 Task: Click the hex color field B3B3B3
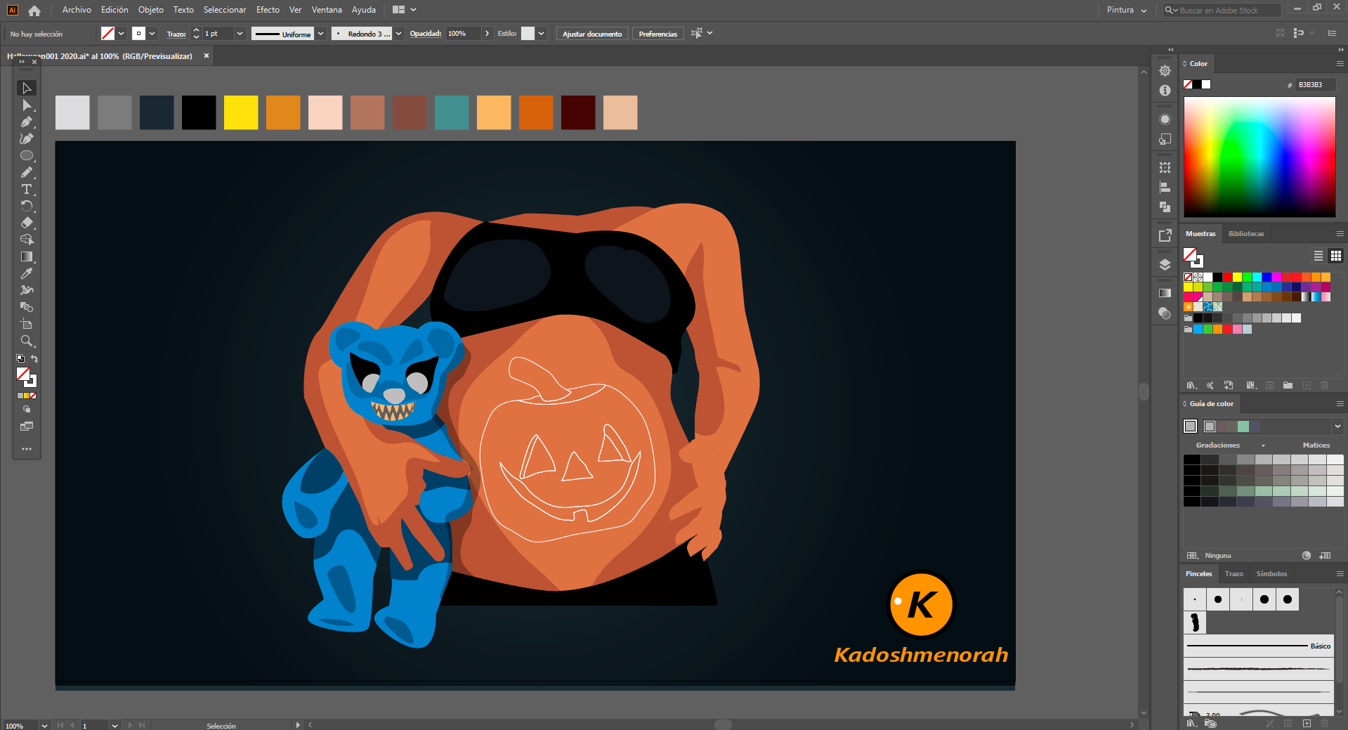coord(1314,85)
